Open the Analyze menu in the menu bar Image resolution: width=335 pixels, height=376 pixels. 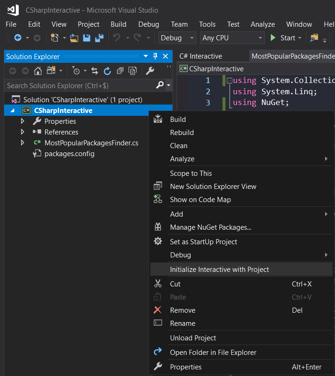point(263,24)
